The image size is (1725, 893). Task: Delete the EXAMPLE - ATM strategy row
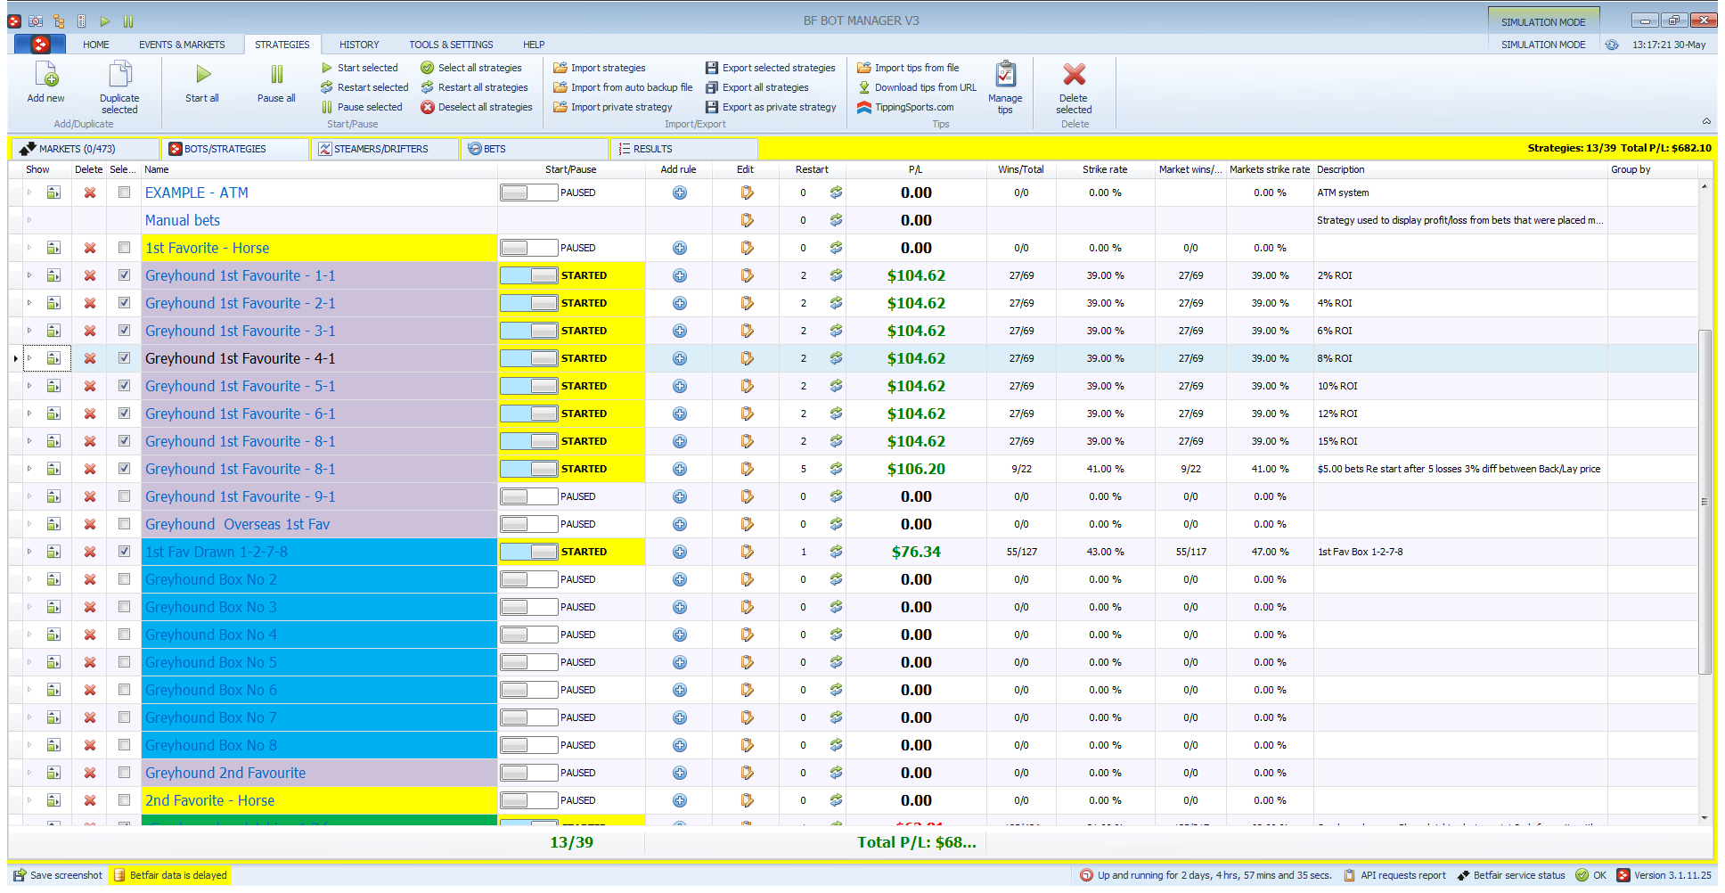90,193
